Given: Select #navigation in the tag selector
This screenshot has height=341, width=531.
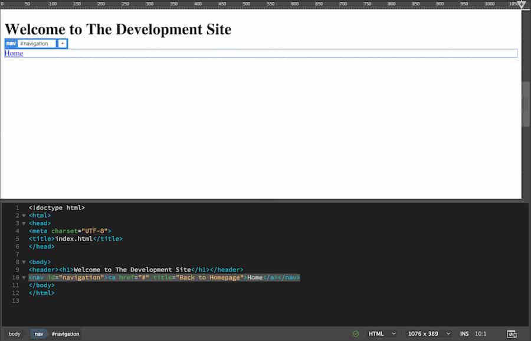Looking at the screenshot, I should tap(65, 333).
